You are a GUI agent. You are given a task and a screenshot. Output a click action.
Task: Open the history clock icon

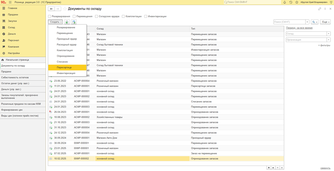click(x=291, y=2)
